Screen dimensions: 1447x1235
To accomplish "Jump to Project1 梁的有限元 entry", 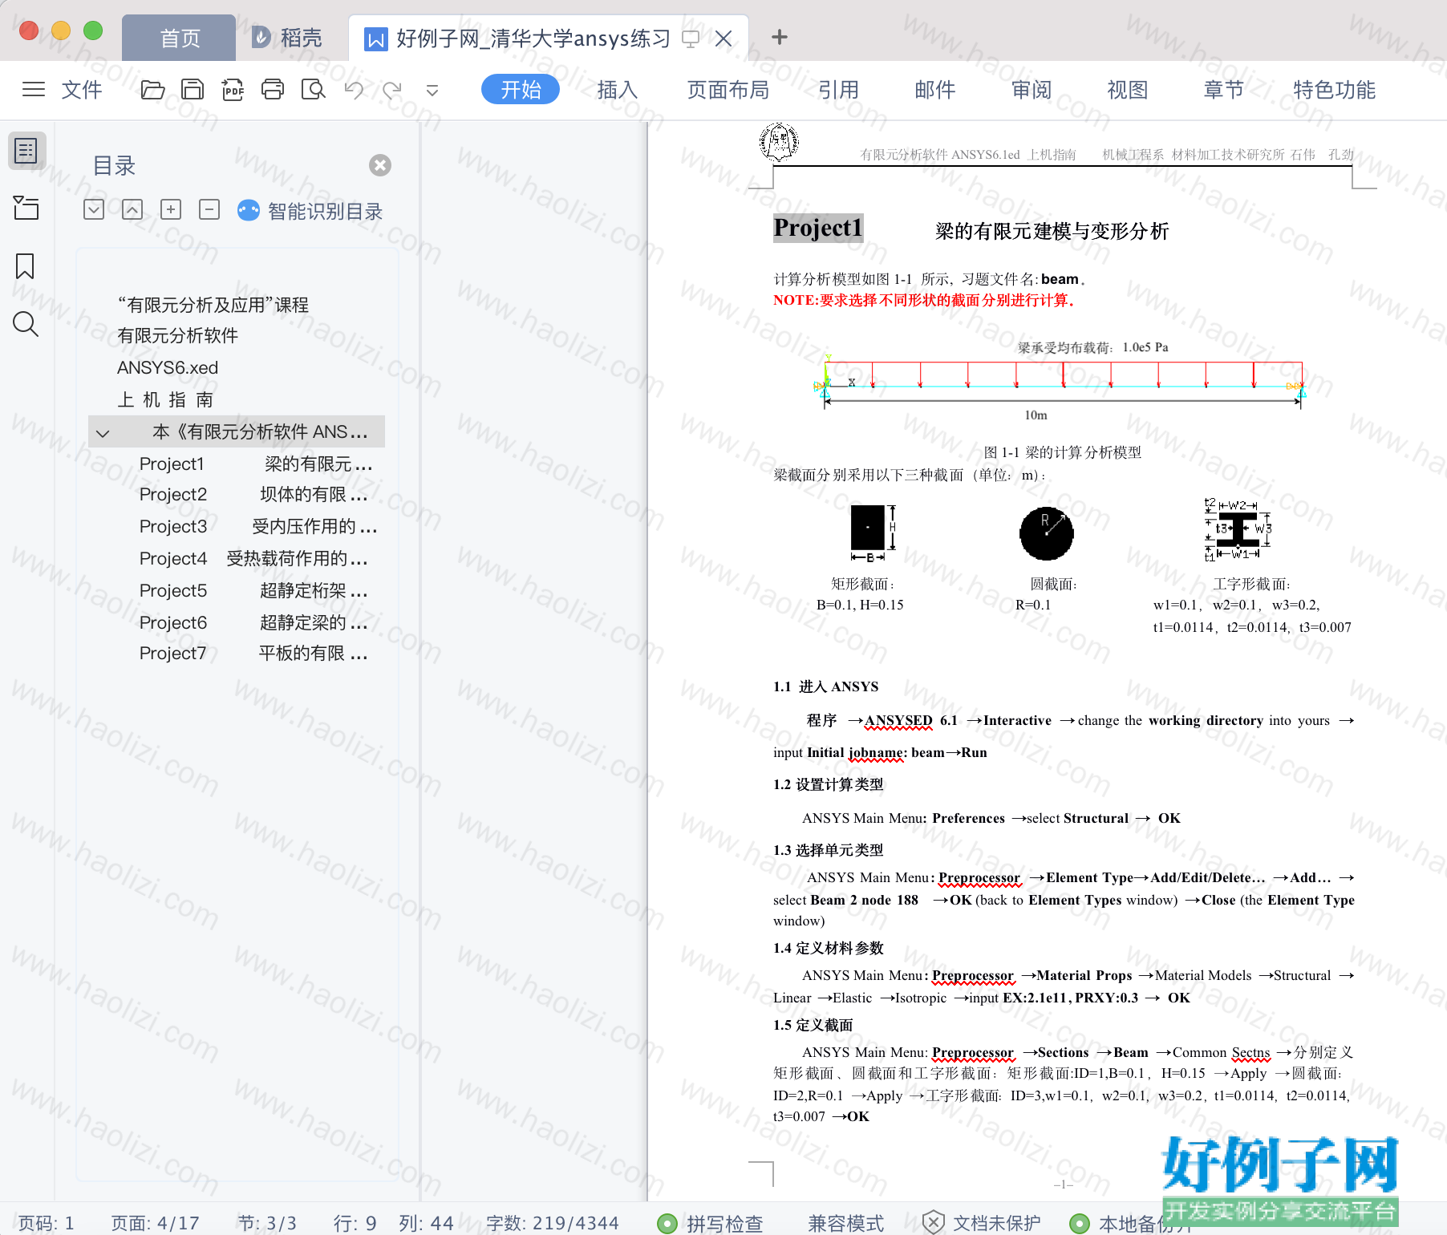I will (256, 464).
